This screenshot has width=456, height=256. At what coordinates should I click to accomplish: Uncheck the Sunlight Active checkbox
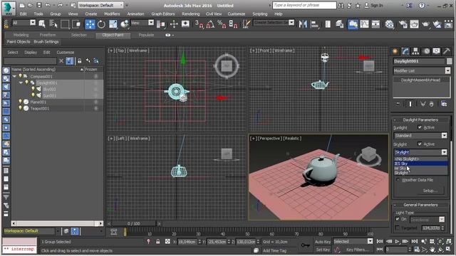pyautogui.click(x=420, y=127)
